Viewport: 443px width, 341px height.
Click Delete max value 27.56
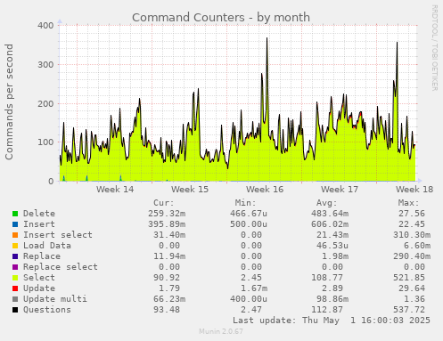click(412, 214)
